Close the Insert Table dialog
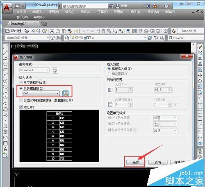Screen dimensions: 205x187 click(187, 56)
